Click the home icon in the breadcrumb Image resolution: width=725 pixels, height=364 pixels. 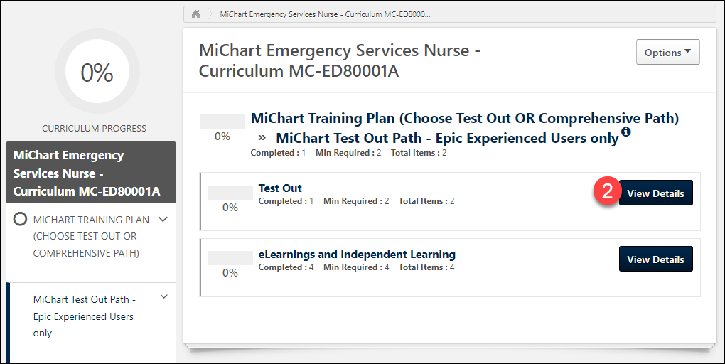click(195, 14)
